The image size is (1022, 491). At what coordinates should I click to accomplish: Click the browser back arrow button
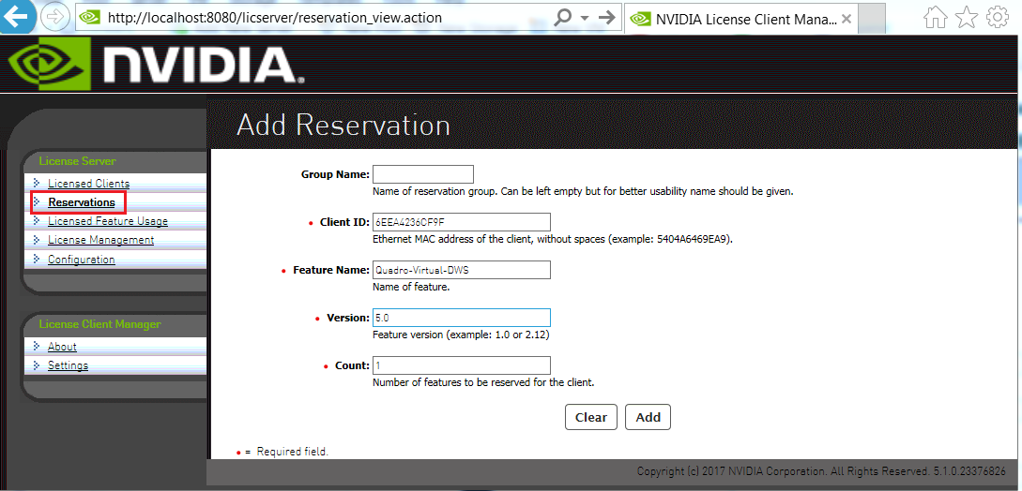(x=19, y=17)
